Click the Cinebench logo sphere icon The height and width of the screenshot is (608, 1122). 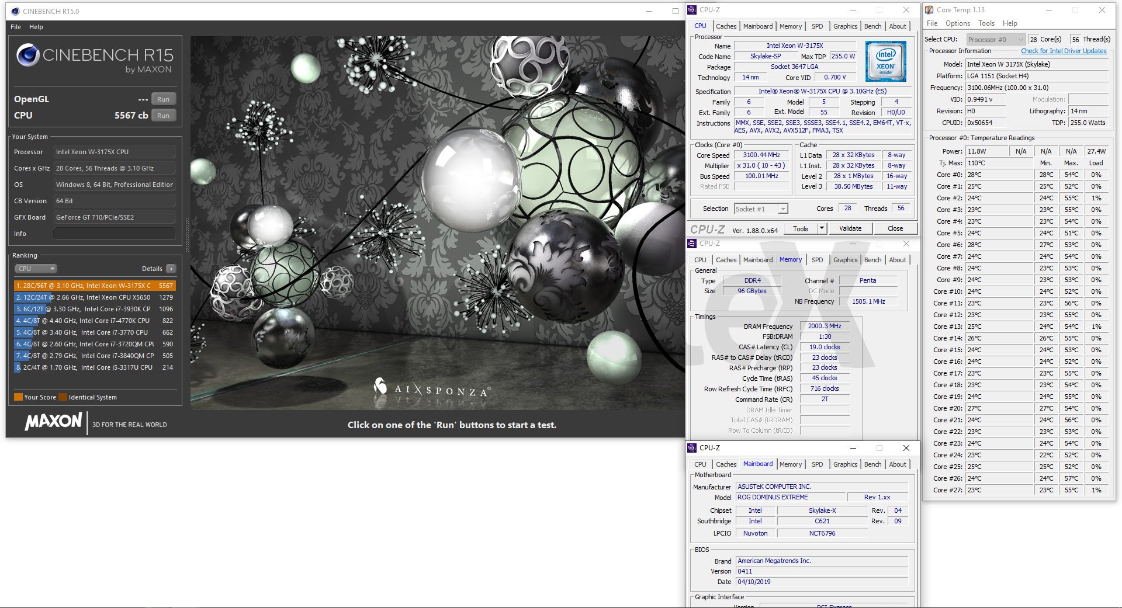(x=28, y=55)
